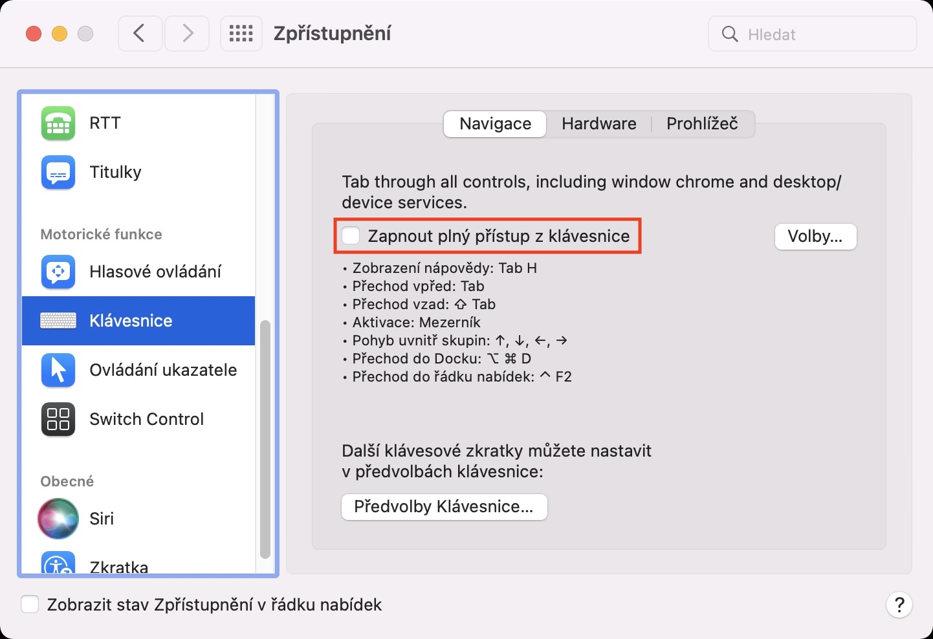
Task: Toggle Zobrazit stav Zpřístupnění v řádku nabídek
Action: [30, 605]
